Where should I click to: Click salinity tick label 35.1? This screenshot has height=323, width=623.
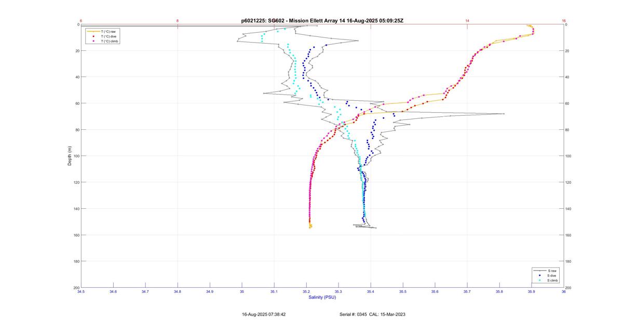click(274, 292)
